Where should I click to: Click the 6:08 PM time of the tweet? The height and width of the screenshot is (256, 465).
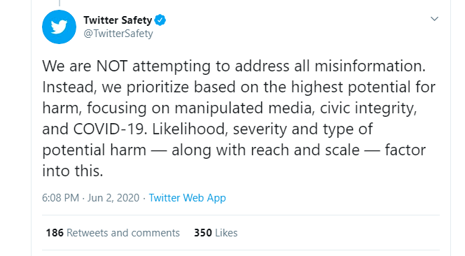pyautogui.click(x=60, y=198)
